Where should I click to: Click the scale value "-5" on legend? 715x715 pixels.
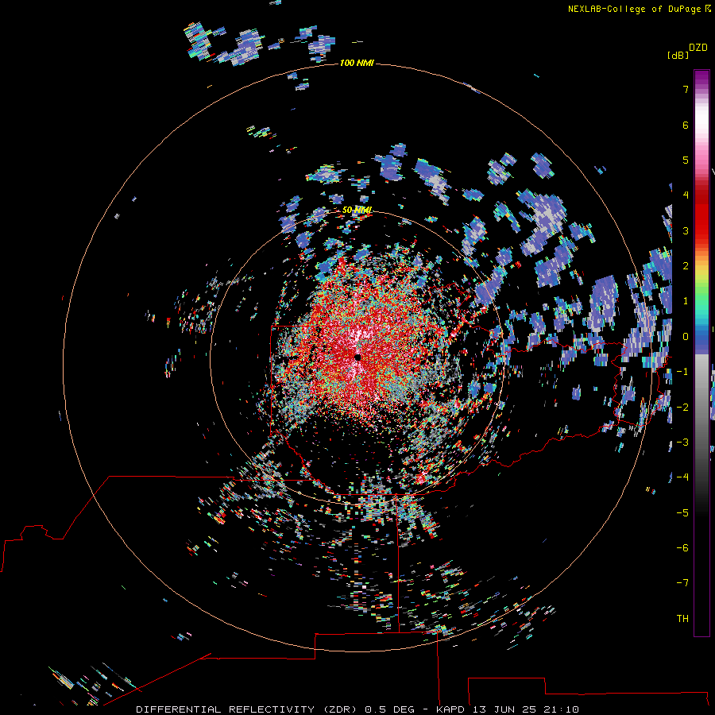(x=682, y=513)
